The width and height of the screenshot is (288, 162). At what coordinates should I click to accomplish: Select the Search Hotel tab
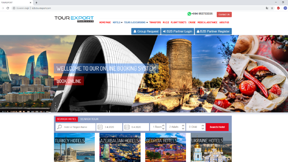[x=67, y=119]
